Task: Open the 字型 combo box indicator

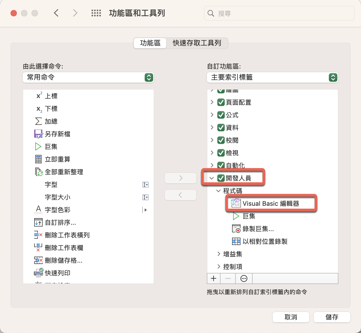Action: coord(146,185)
